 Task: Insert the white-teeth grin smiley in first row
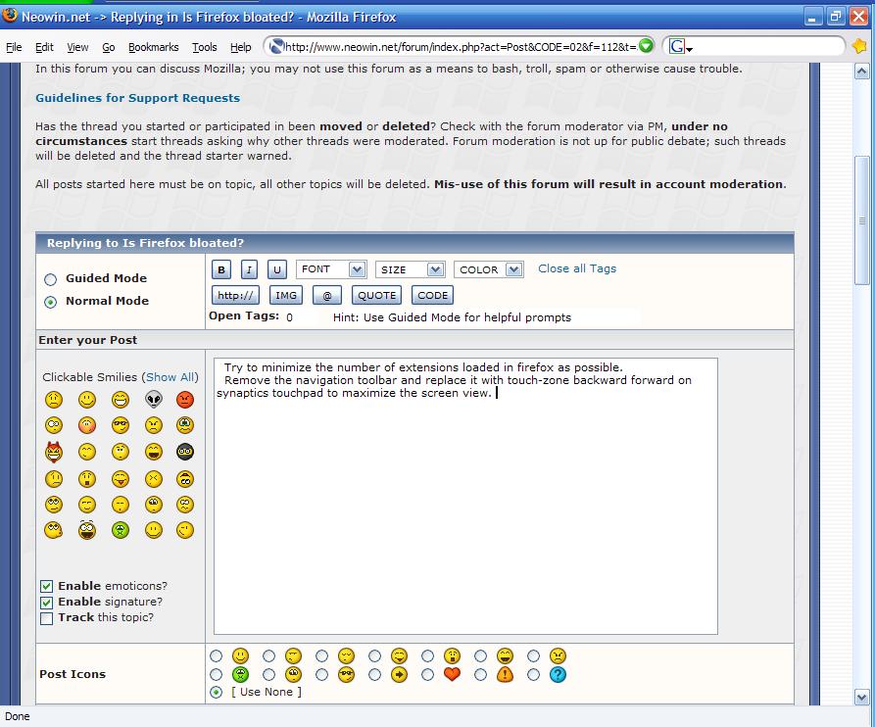(120, 400)
